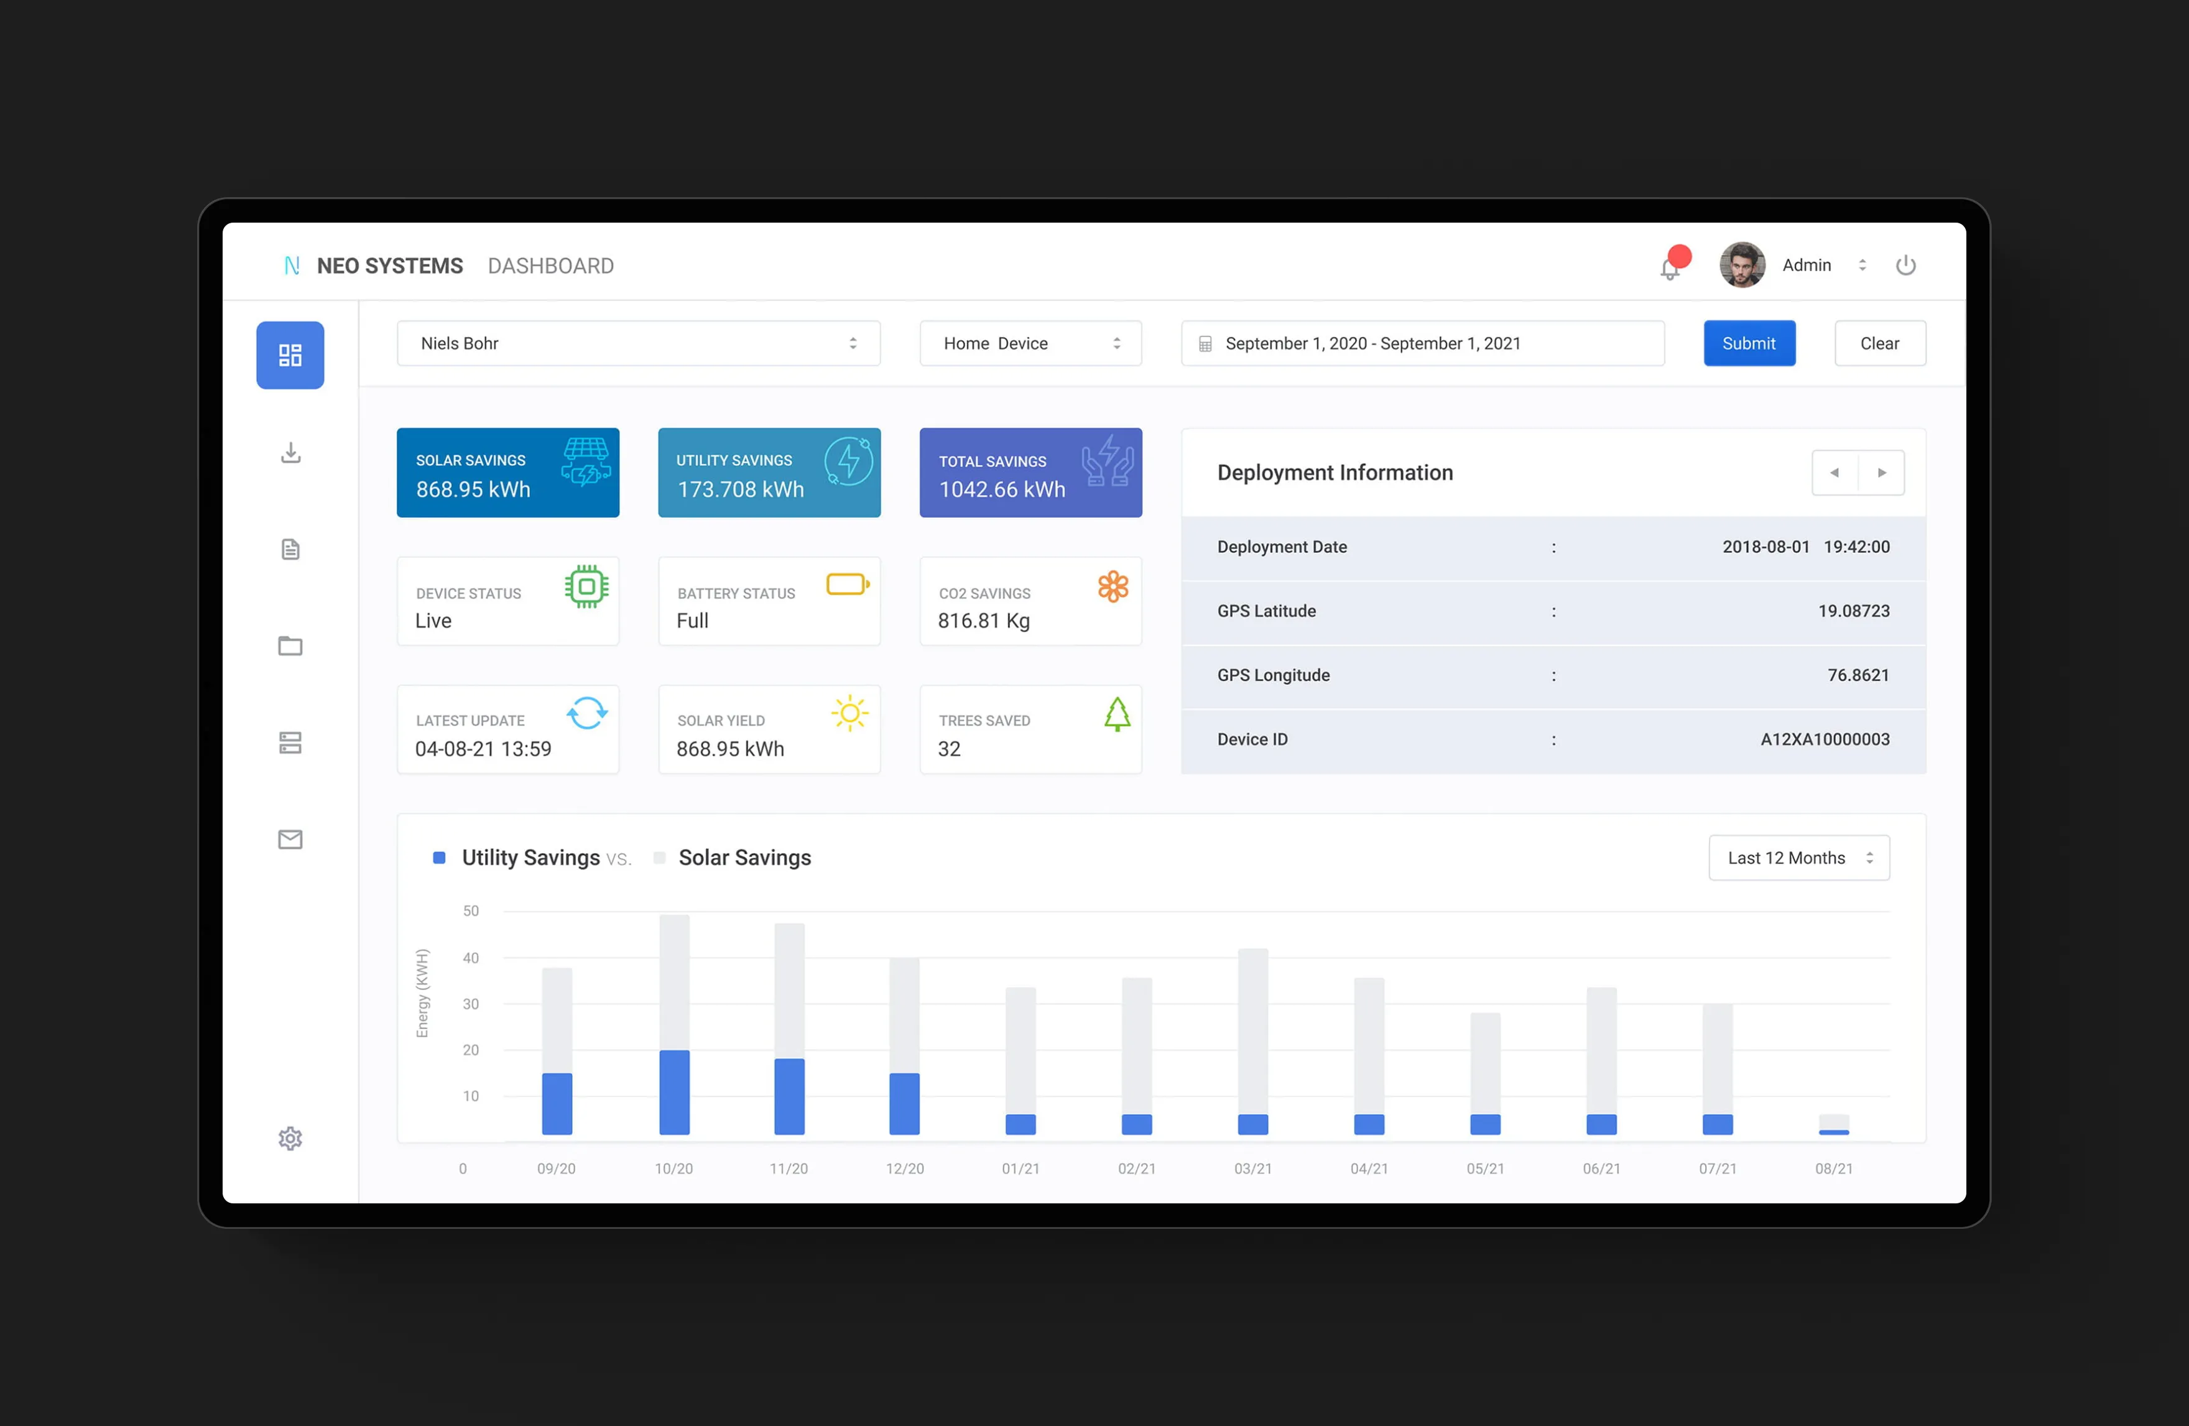Click the latest update refresh icon
The height and width of the screenshot is (1426, 2189).
tap(587, 713)
